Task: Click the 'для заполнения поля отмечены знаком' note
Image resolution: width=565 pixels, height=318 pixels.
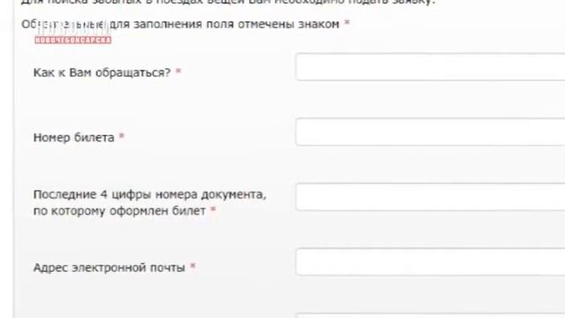Action: click(224, 24)
